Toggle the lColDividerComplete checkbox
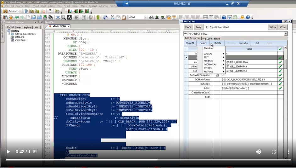 coord(217,75)
